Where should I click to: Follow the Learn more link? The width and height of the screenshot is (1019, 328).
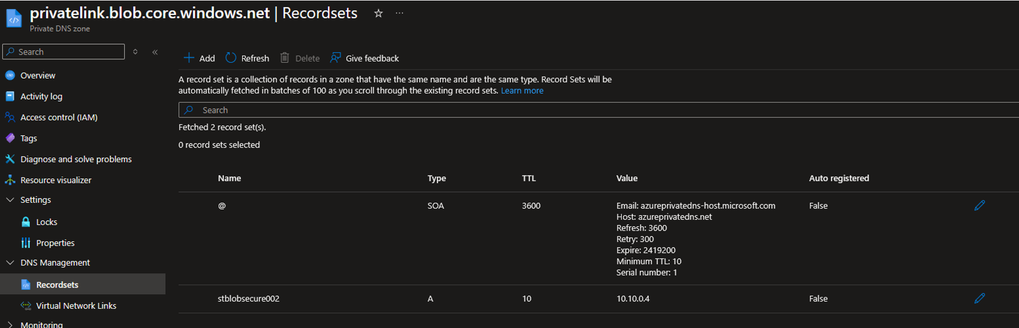(522, 91)
